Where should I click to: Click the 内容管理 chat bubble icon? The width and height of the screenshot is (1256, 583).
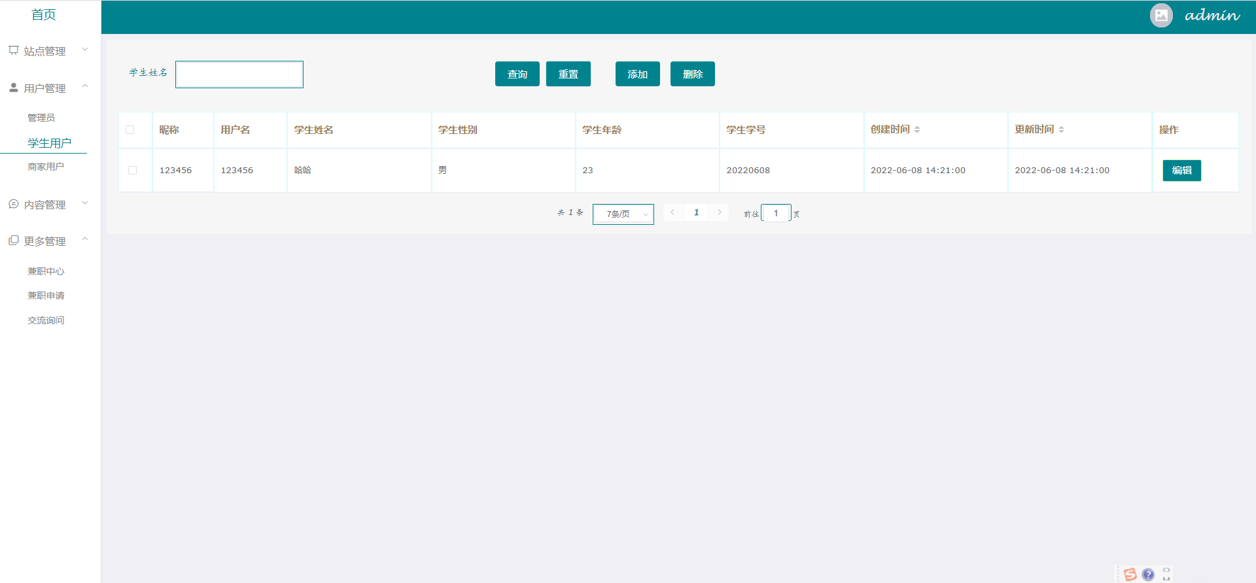tap(13, 204)
